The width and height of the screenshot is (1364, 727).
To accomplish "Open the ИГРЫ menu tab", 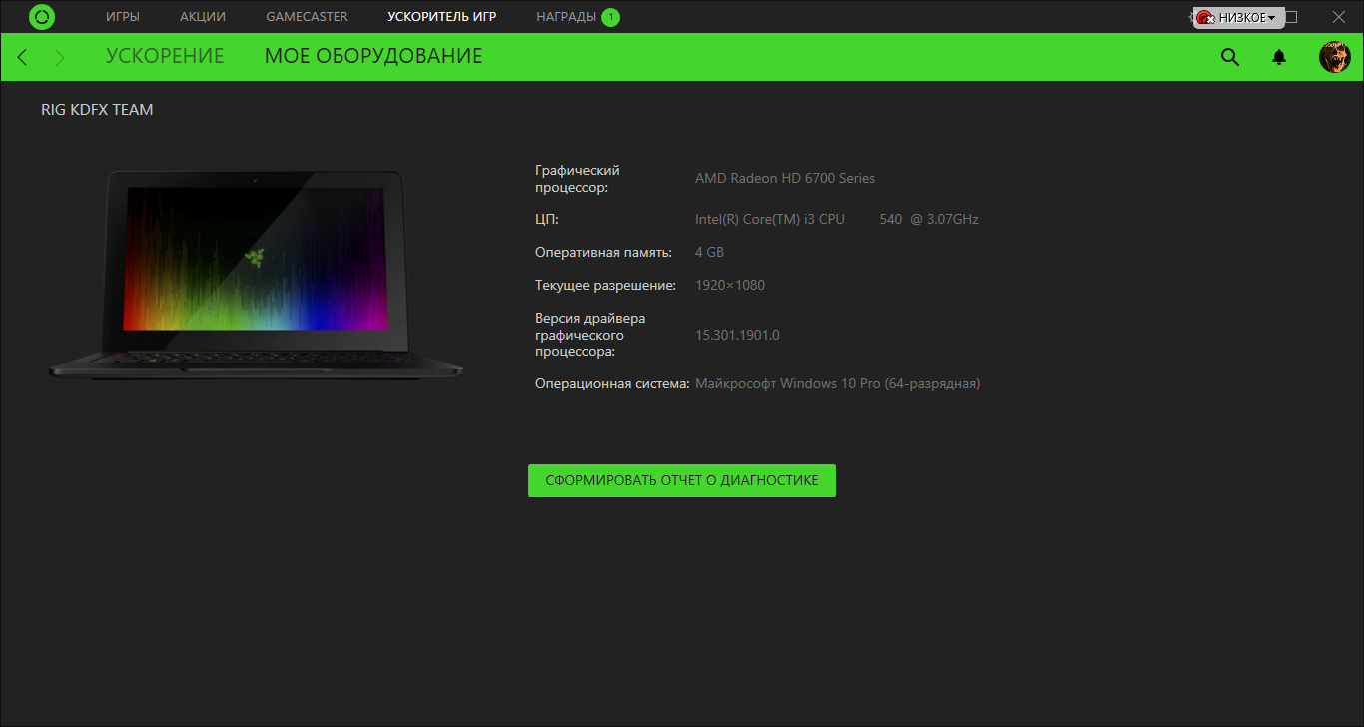I will pyautogui.click(x=123, y=17).
